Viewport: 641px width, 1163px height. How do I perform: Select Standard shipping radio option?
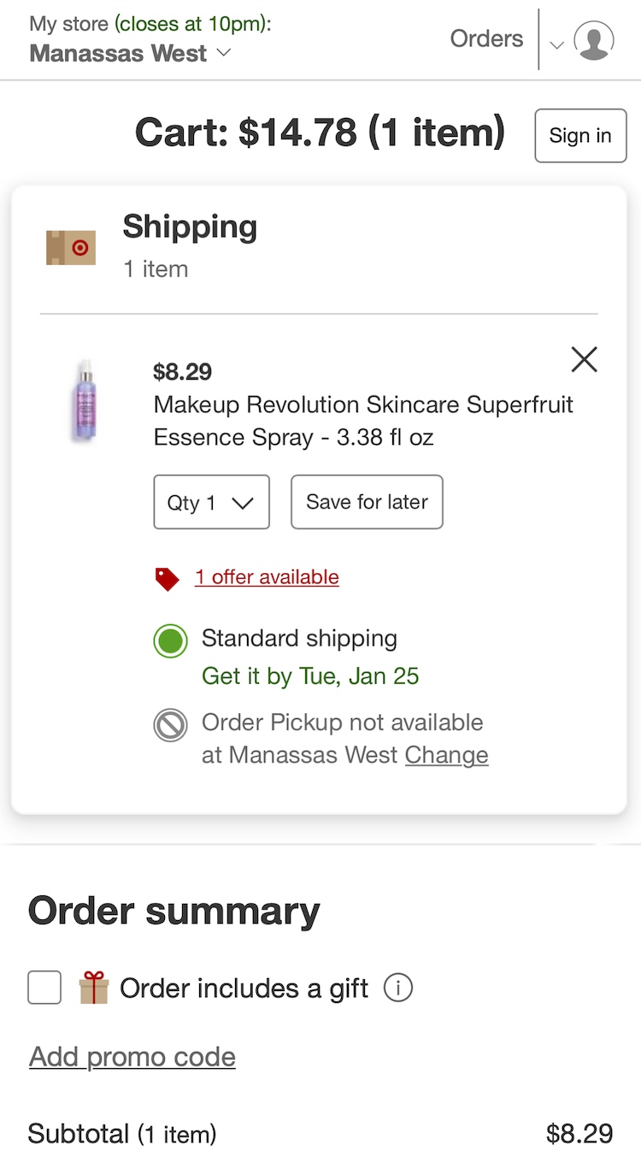coord(170,641)
